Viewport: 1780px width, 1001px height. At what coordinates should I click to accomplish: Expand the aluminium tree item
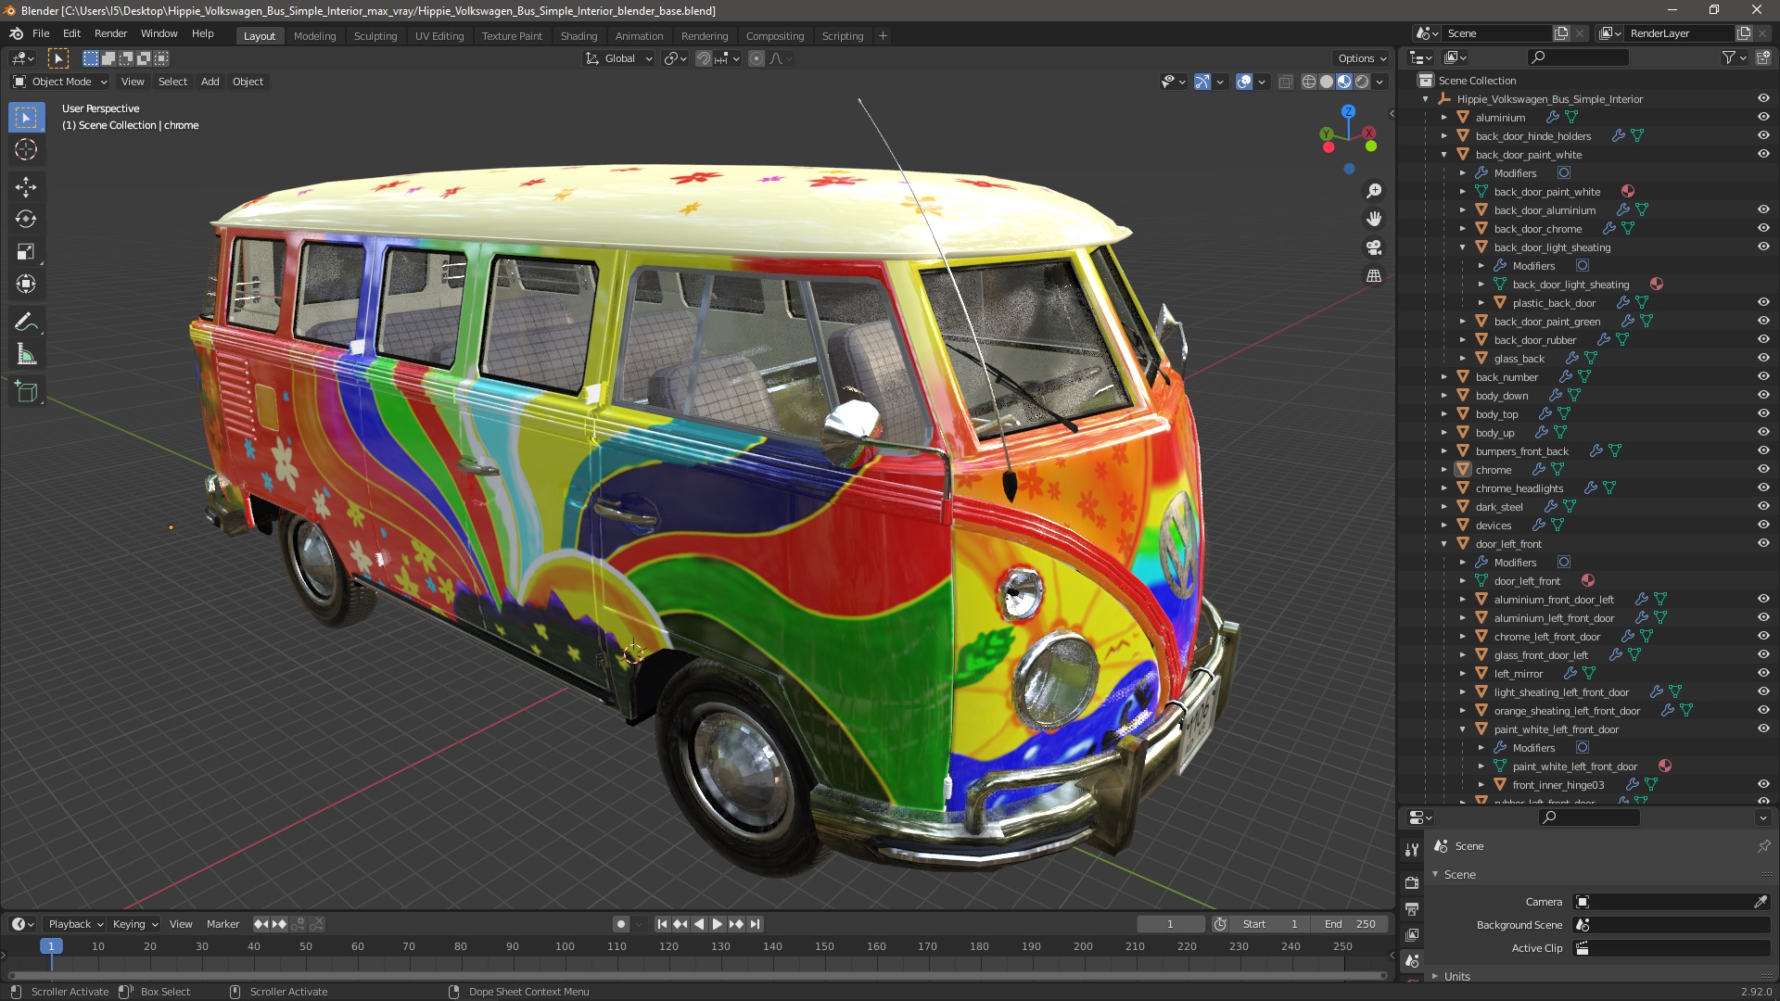click(x=1444, y=118)
